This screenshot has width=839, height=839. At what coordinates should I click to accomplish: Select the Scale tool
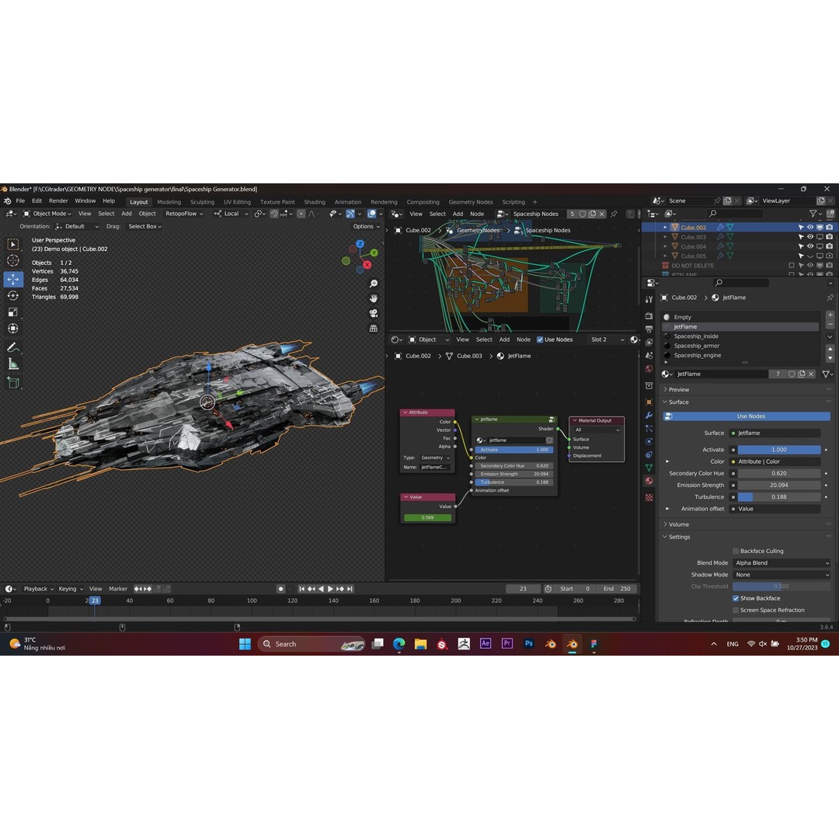[13, 312]
